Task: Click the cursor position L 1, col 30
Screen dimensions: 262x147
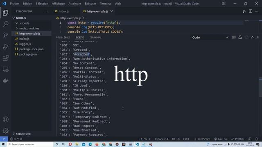Action: (145, 139)
